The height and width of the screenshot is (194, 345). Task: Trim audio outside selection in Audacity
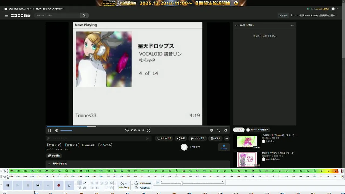pos(92,188)
